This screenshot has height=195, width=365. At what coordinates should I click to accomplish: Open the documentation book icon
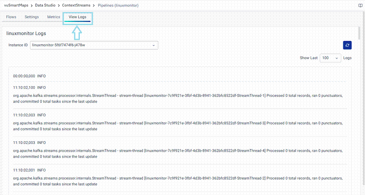click(x=360, y=6)
